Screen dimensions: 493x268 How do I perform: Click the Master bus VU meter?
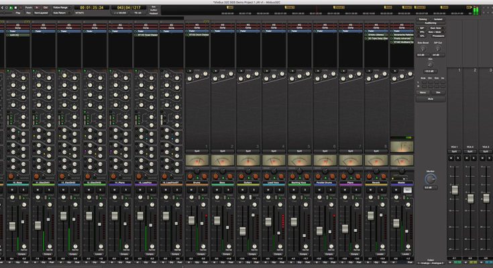tap(402, 161)
